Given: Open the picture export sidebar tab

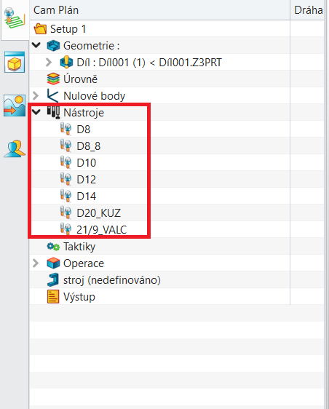Looking at the screenshot, I should pyautogui.click(x=15, y=106).
